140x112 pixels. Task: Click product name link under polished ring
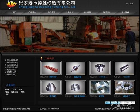click(80, 96)
